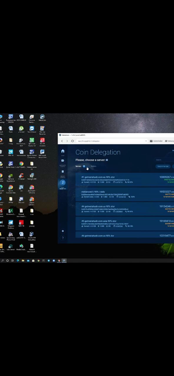Click balance 19533227 on metanode3 row
The height and width of the screenshot is (376, 174).
tap(167, 192)
